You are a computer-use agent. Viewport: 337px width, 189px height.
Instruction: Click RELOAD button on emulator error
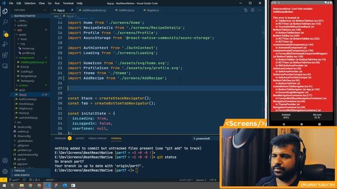317,116
